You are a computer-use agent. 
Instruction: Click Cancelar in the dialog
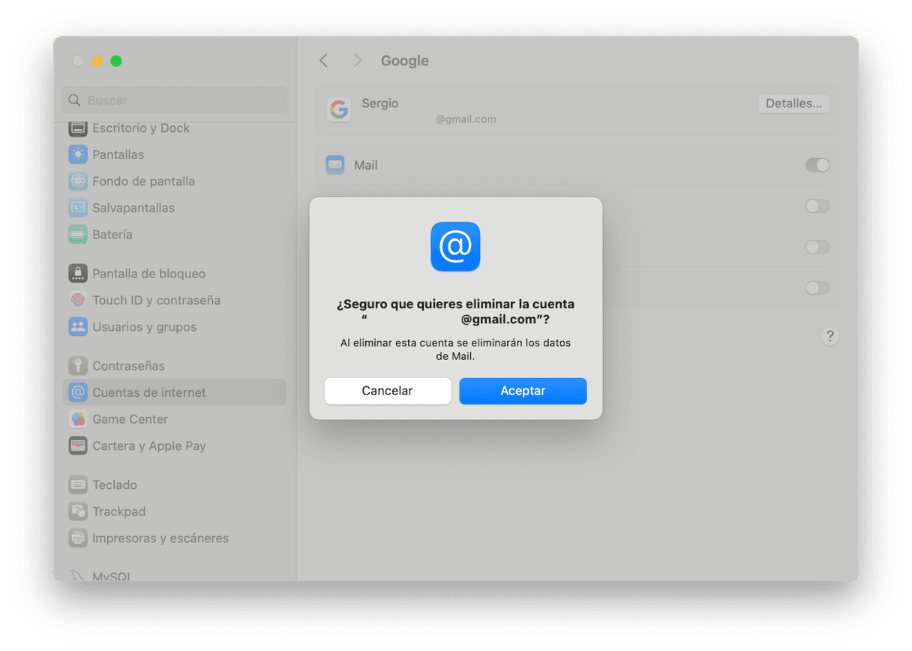point(388,391)
